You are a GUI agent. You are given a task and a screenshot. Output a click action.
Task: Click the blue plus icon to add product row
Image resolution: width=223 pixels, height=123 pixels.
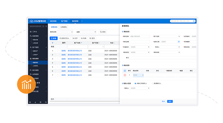click(125, 71)
